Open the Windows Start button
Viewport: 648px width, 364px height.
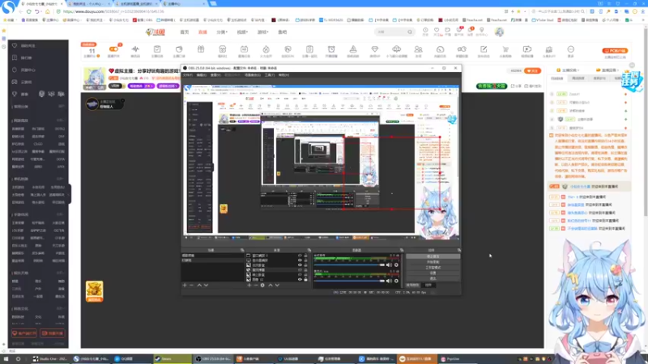tap(6, 359)
